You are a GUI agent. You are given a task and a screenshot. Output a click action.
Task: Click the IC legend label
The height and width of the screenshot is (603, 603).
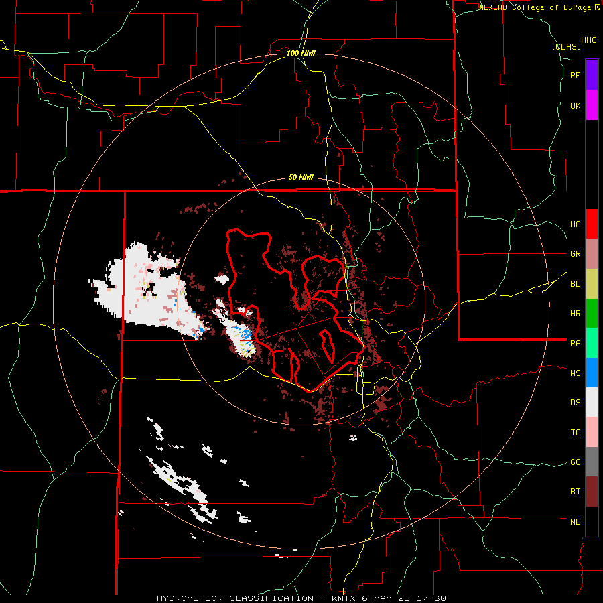[575, 433]
